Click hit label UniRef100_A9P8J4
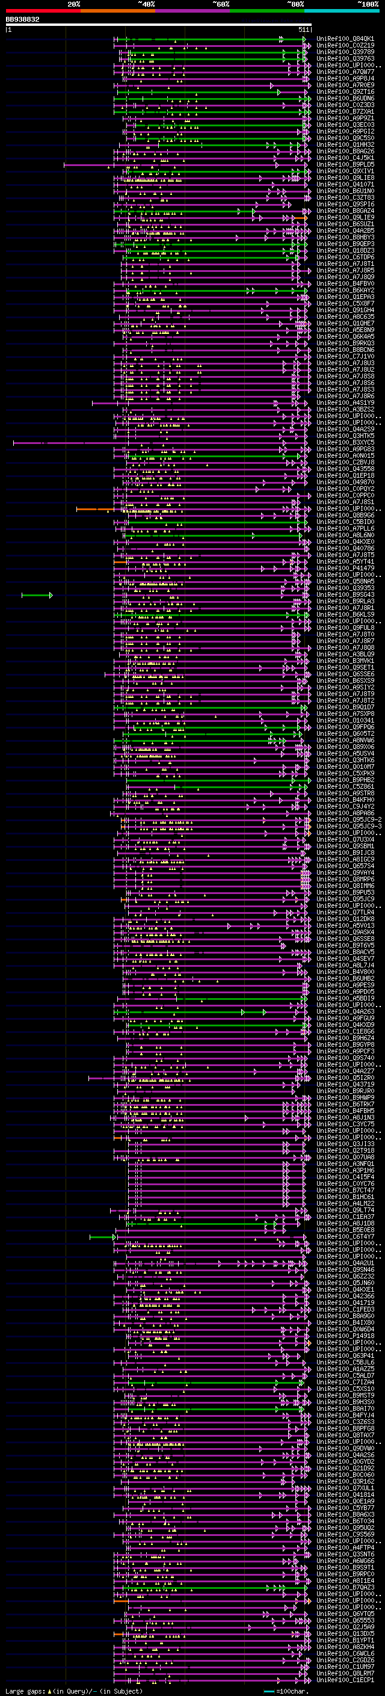This screenshot has width=385, height=1696. point(345,78)
